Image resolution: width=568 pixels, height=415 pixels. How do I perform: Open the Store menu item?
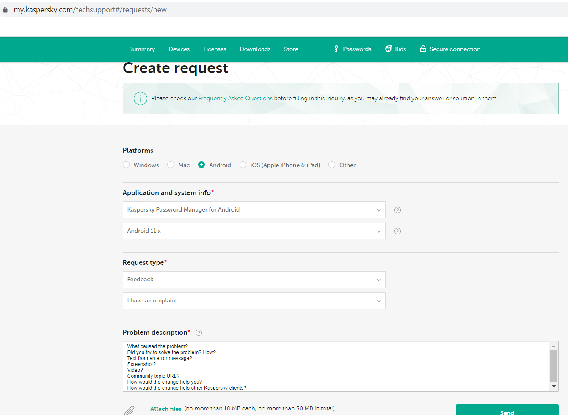click(x=291, y=49)
